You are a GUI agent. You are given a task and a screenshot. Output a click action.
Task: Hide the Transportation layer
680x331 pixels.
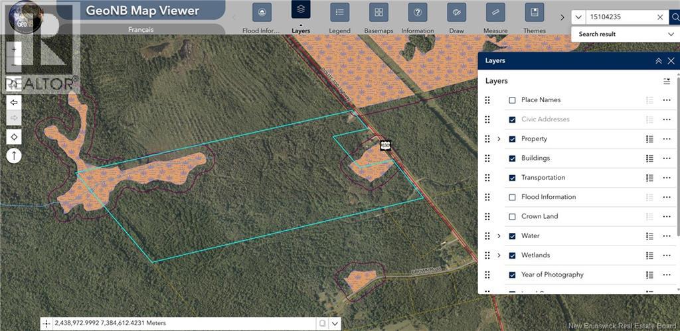click(x=512, y=178)
